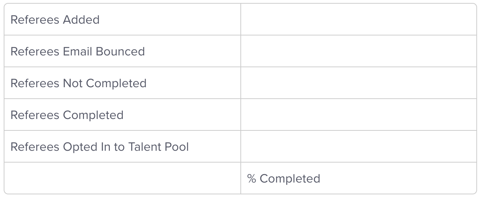Click the word "Added" in the first row
Image resolution: width=483 pixels, height=201 pixels.
81,20
